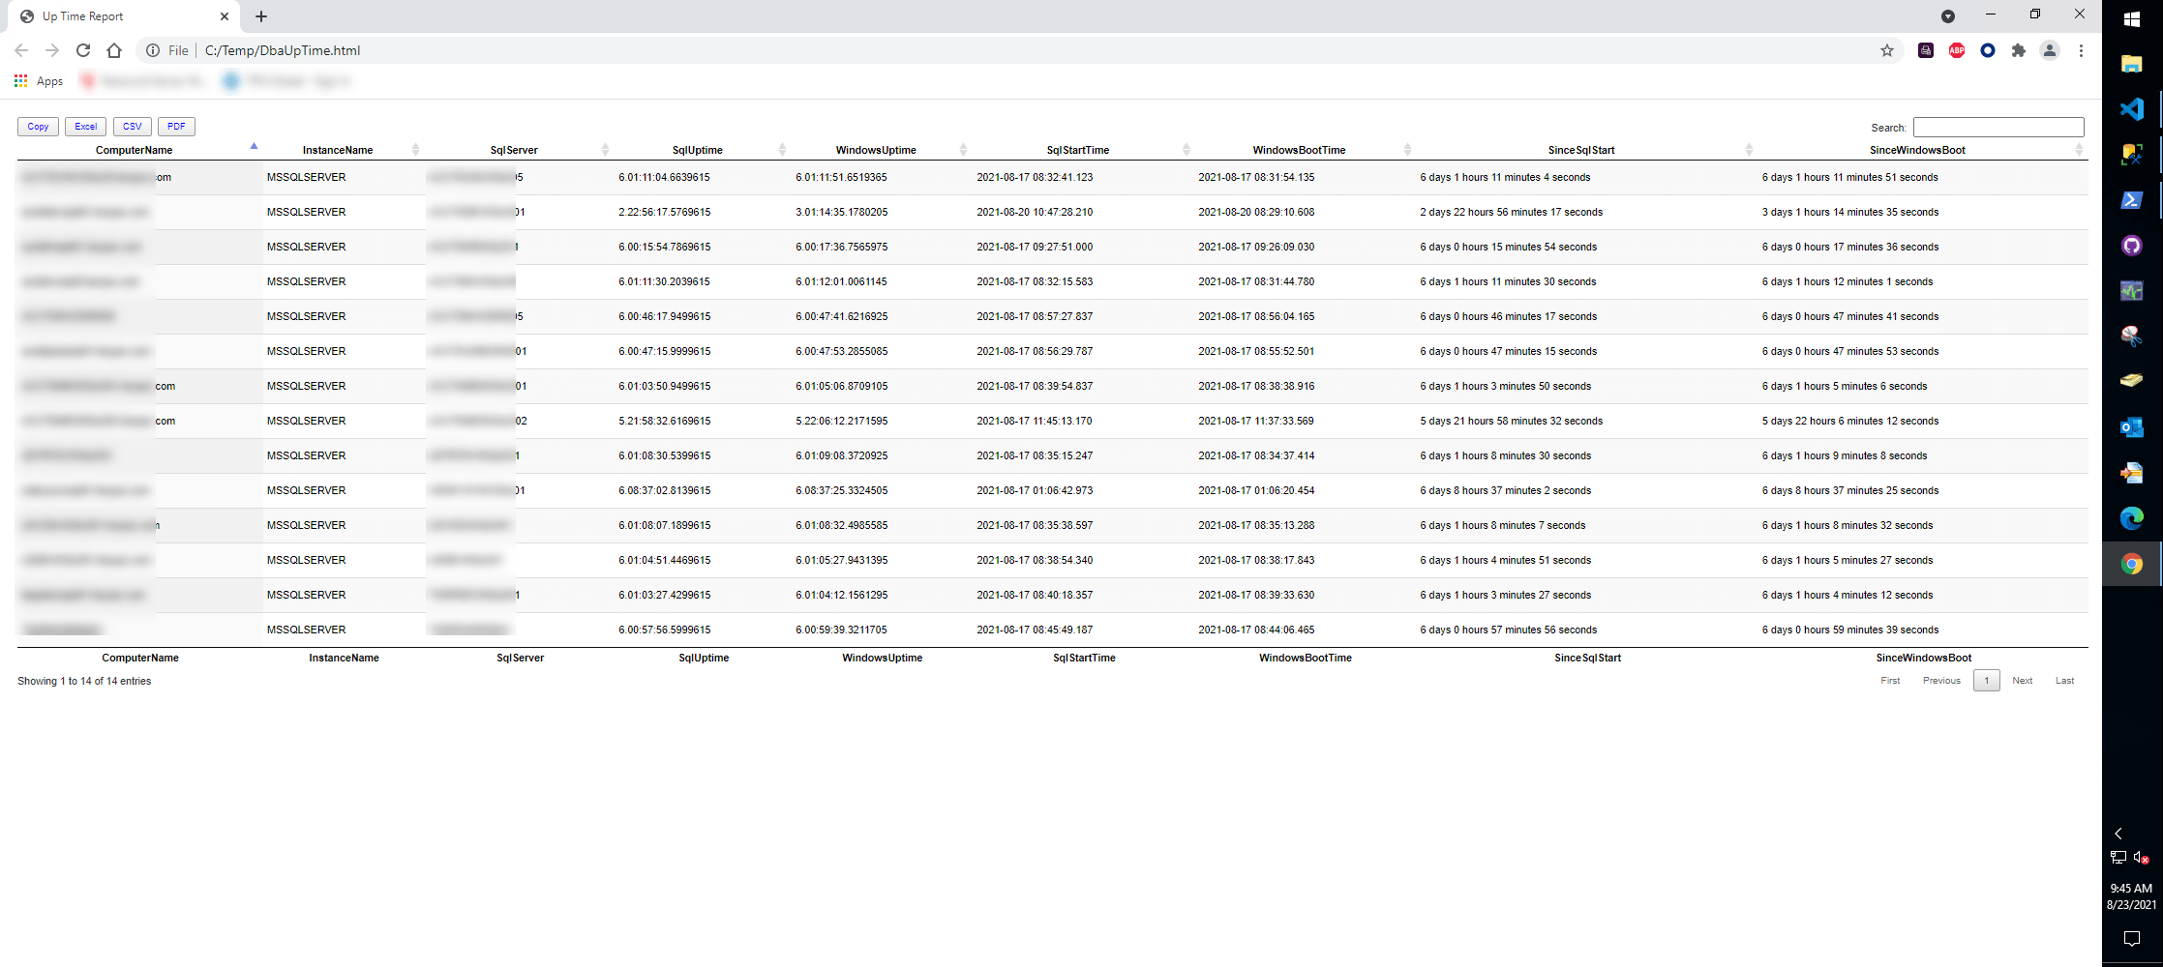Toggle sort on SqlUptime column header
The width and height of the screenshot is (2163, 967).
click(697, 150)
